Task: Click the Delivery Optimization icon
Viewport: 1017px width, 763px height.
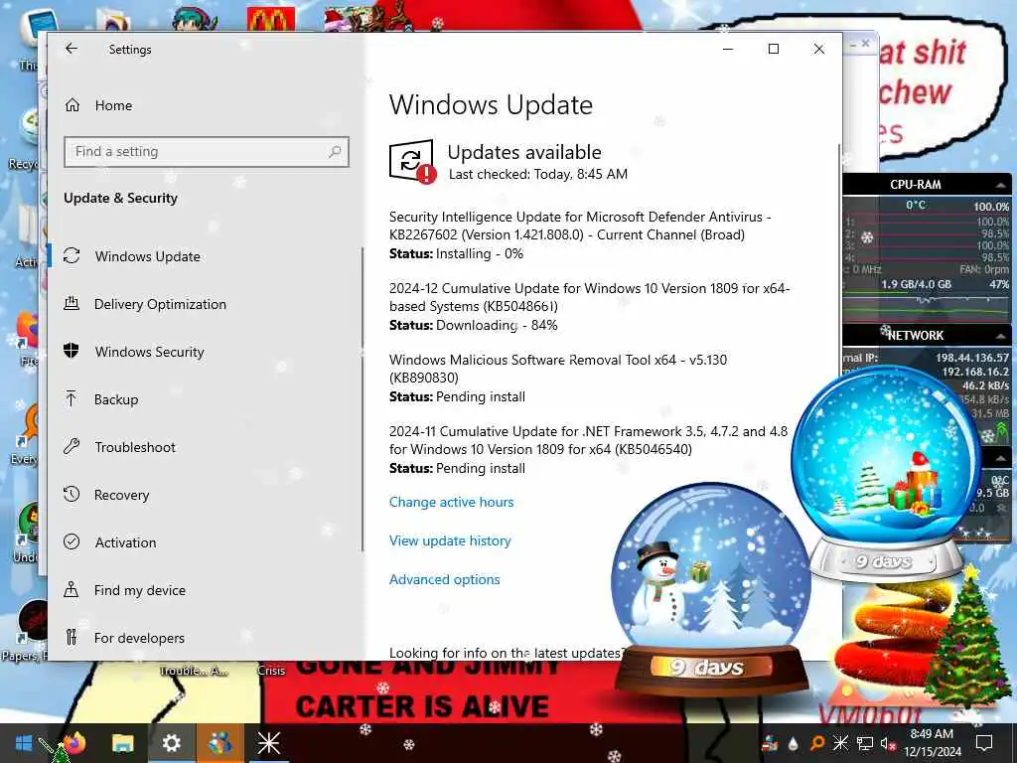Action: [72, 304]
